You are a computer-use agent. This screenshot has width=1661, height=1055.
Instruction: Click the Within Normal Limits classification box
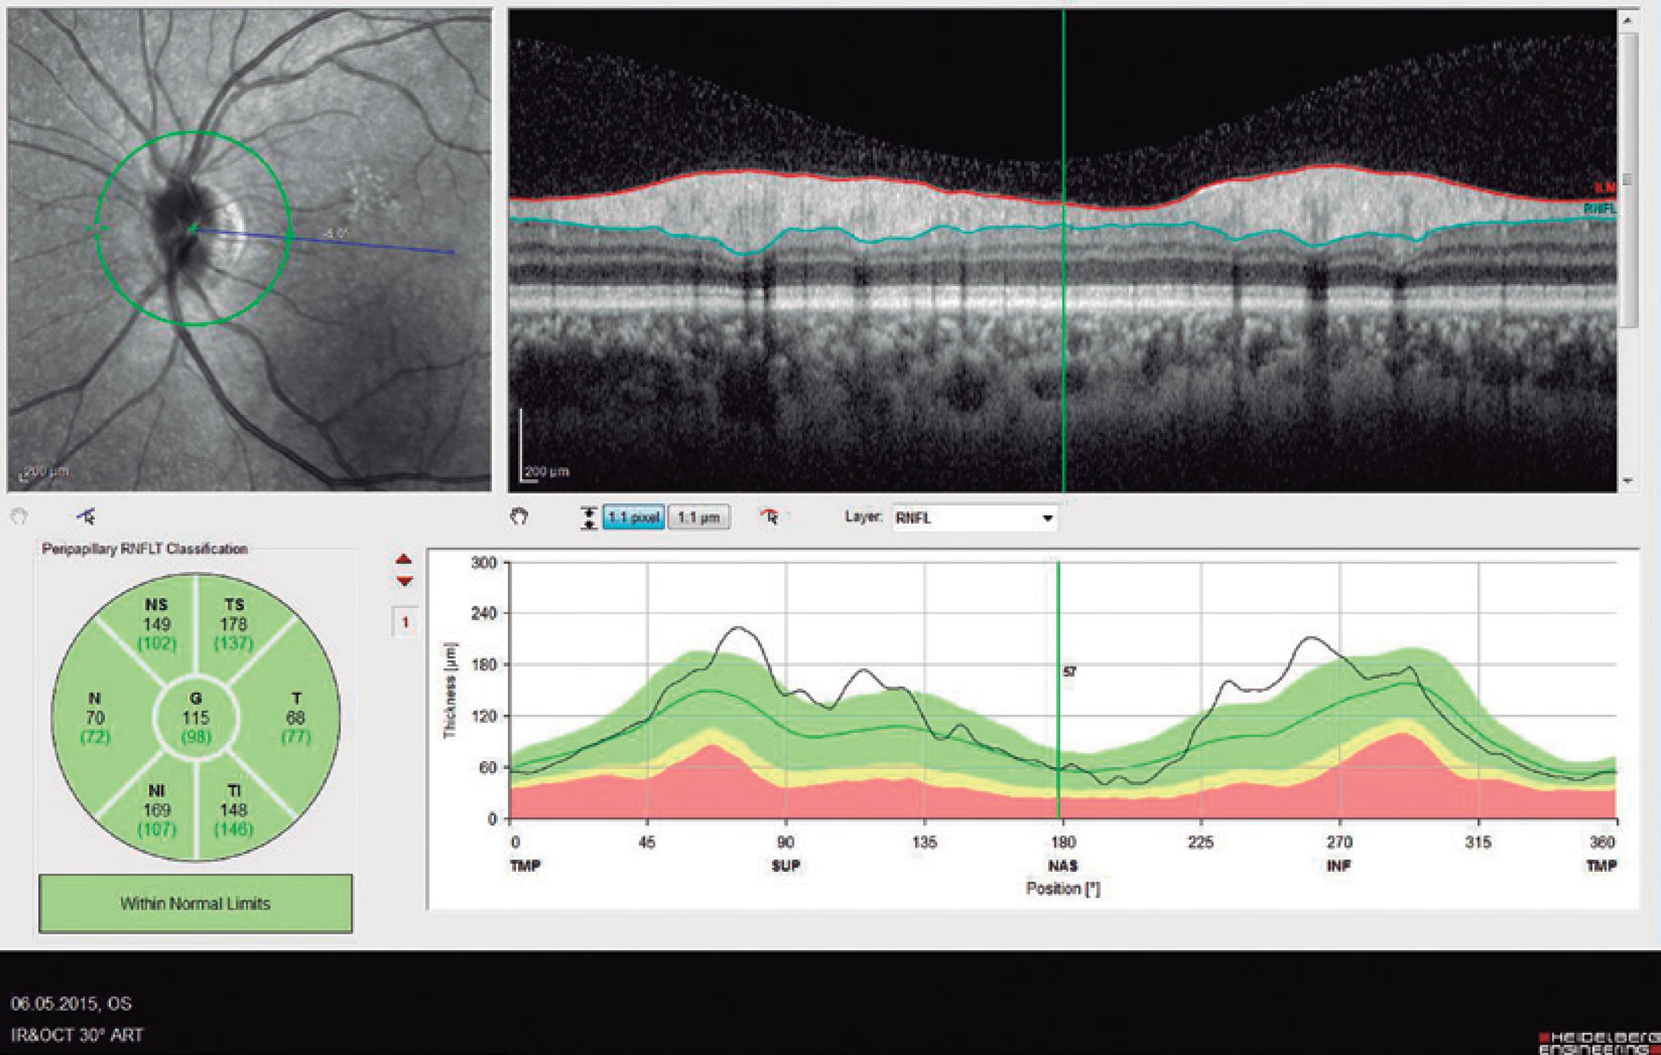pyautogui.click(x=195, y=903)
